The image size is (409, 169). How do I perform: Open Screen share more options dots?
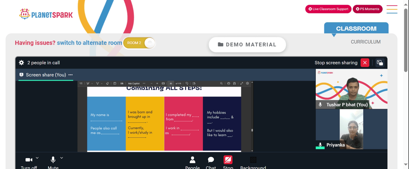70,75
